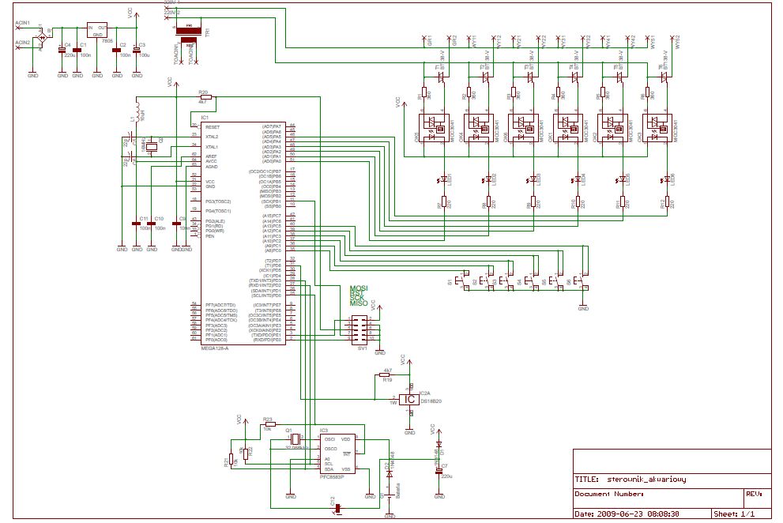This screenshot has width=783, height=523.
Task: Select the T6 triac symbol
Action: [x=664, y=77]
